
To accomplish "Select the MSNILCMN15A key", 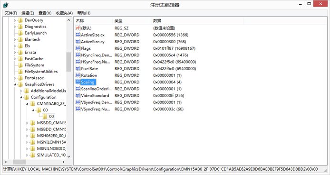I will pos(51,142).
